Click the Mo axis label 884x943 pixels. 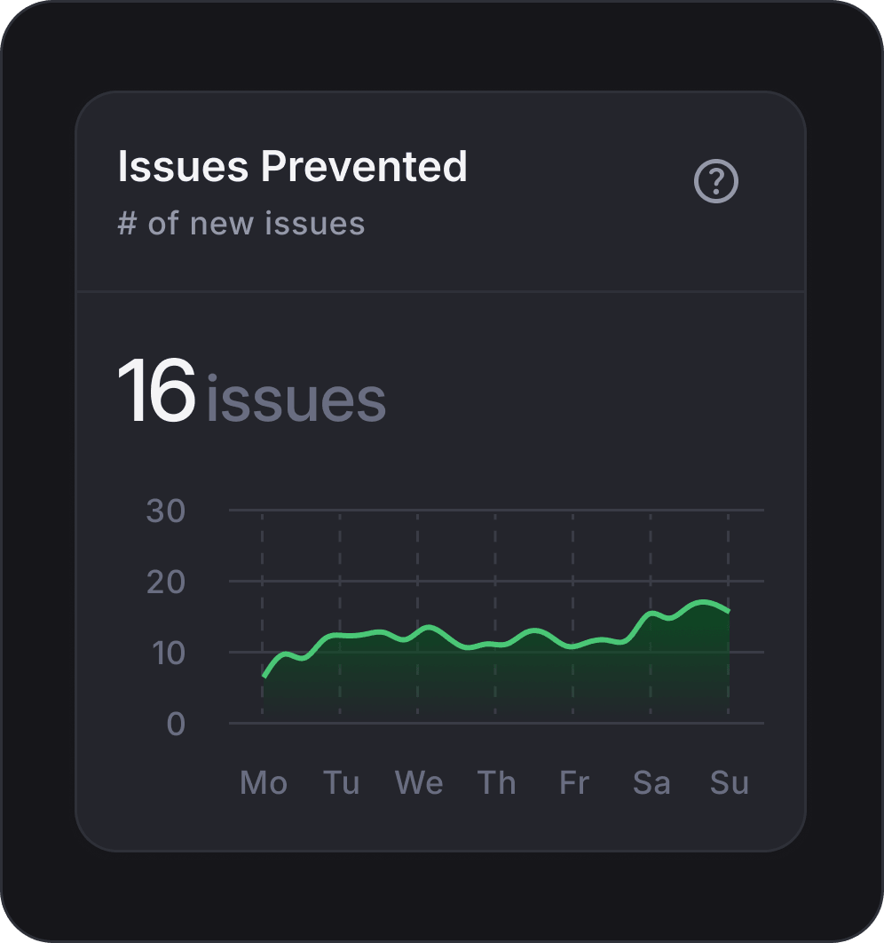click(263, 782)
